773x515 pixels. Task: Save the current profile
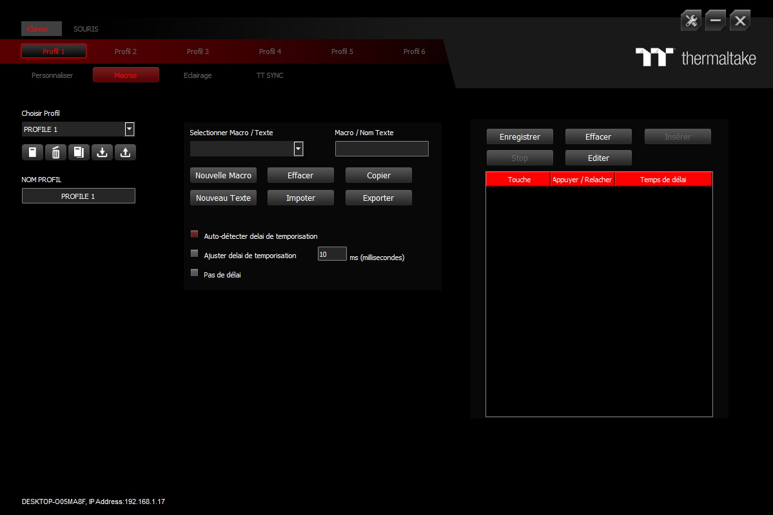[32, 152]
